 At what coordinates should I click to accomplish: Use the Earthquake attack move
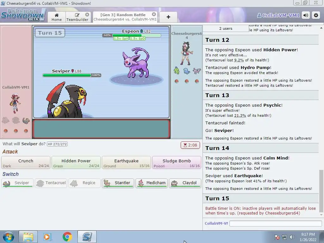coord(126,162)
